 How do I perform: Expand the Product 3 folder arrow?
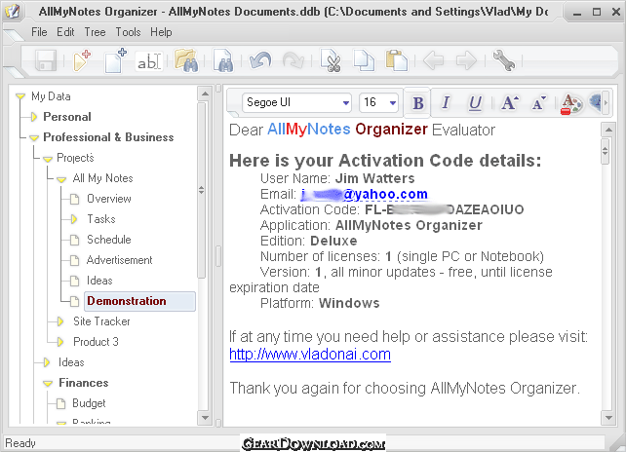(60, 342)
